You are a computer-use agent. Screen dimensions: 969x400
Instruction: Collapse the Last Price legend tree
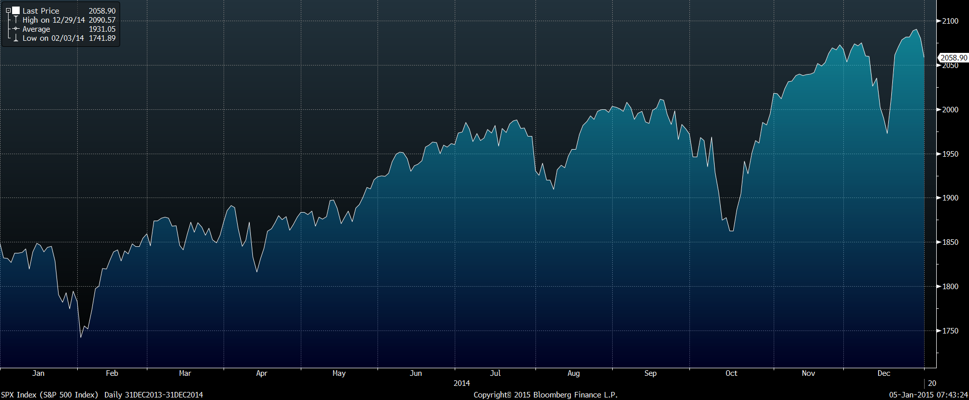(8, 11)
